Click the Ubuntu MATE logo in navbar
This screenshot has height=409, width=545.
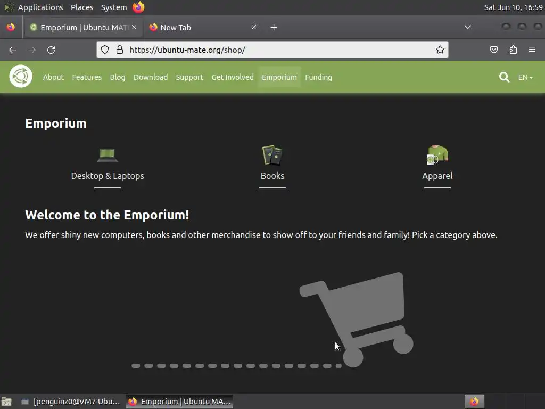(21, 76)
